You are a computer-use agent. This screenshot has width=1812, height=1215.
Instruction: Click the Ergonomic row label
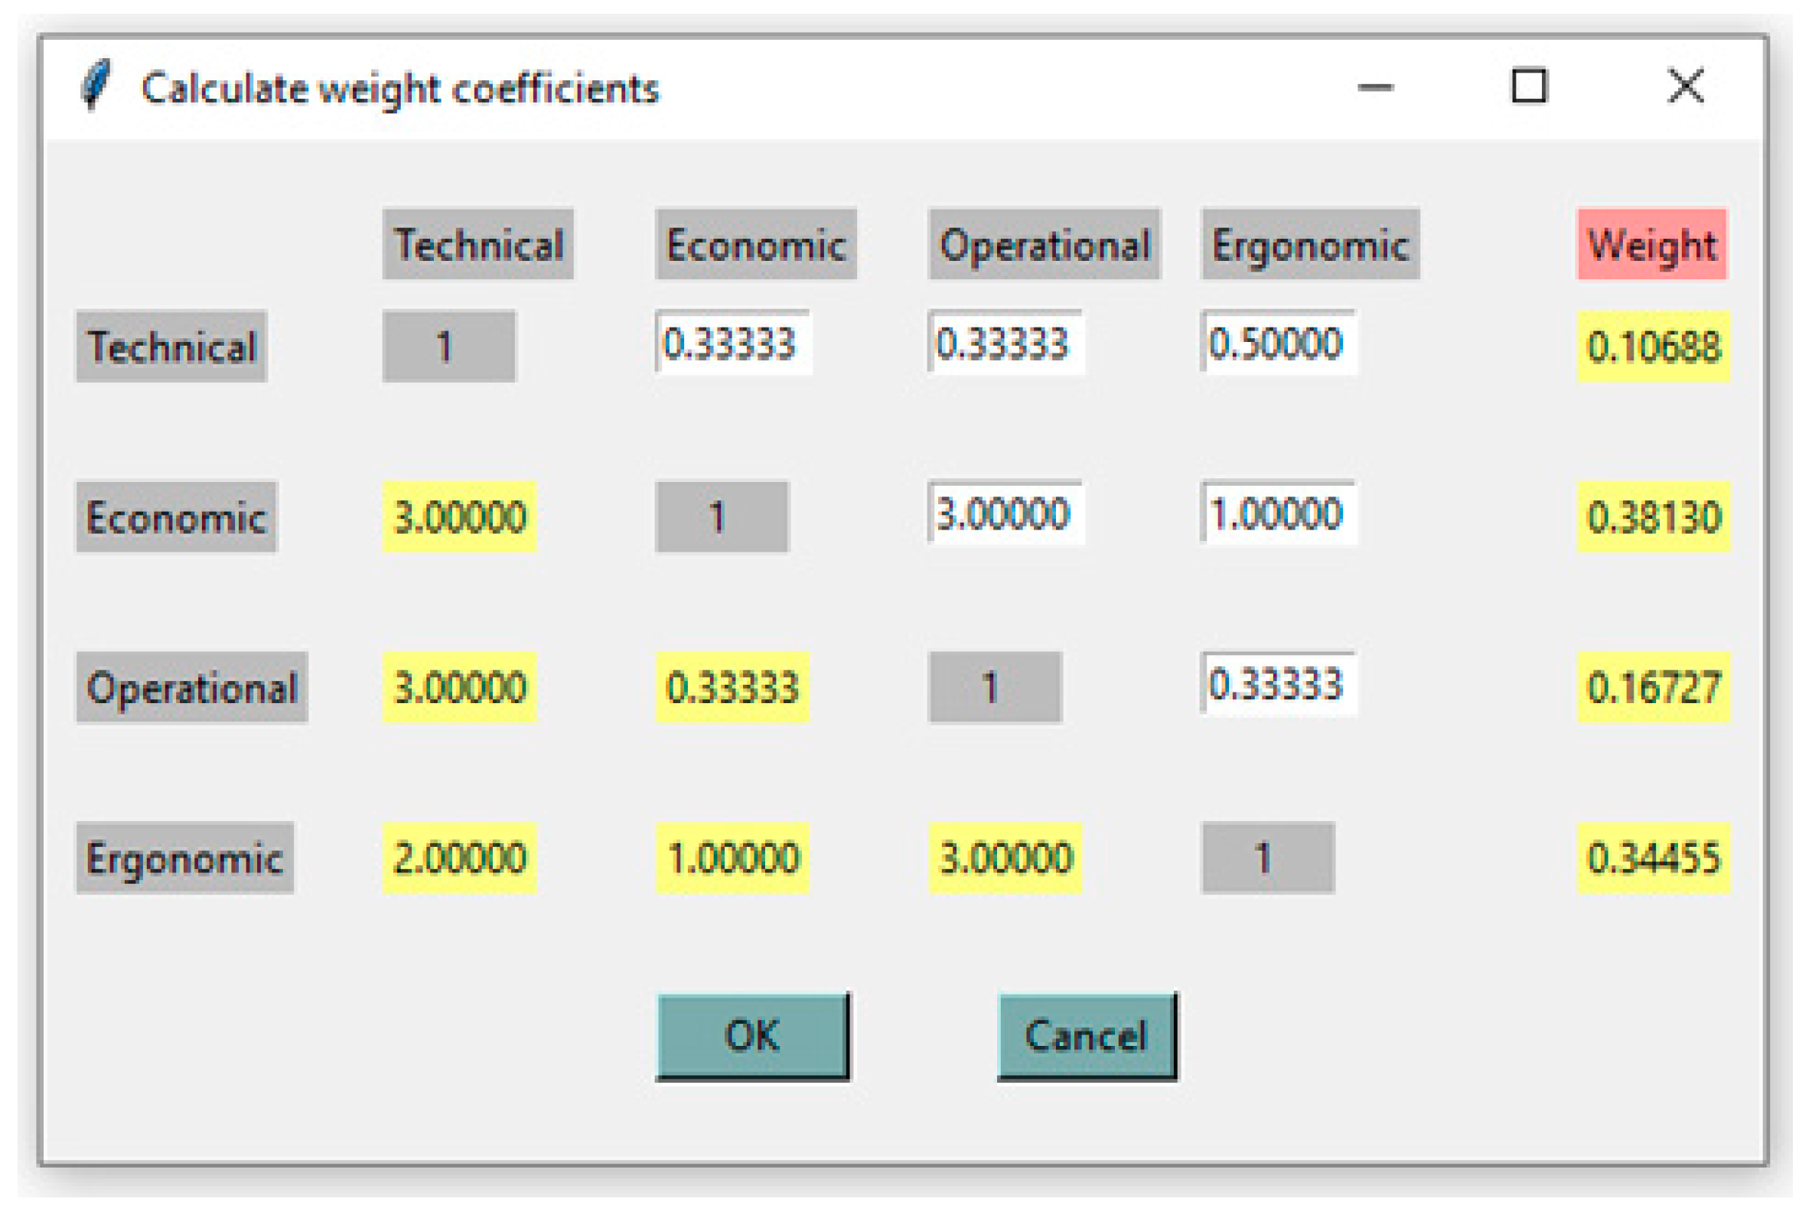point(184,858)
